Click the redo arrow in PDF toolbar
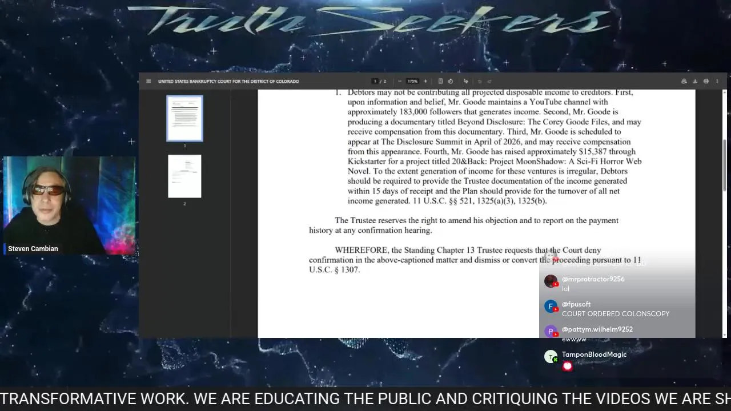 pos(489,81)
